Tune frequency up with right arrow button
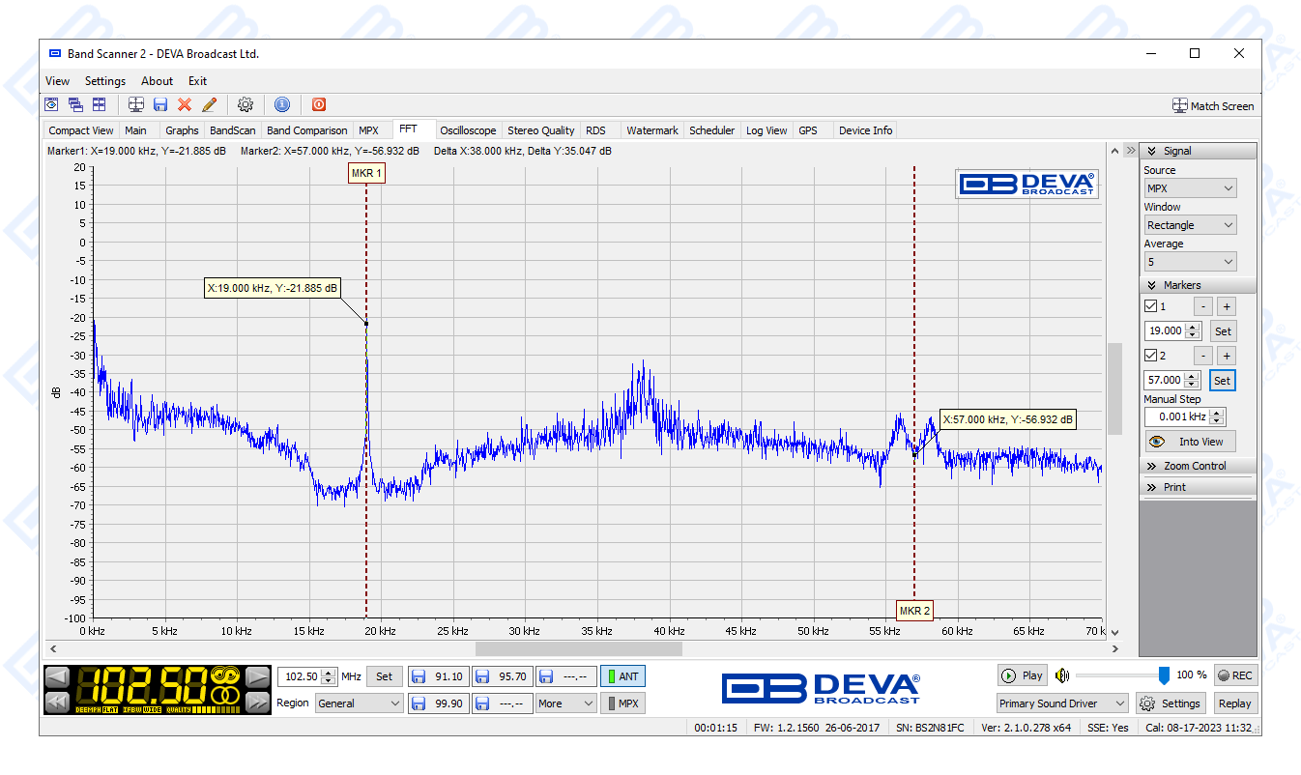1301x775 pixels. 257,676
